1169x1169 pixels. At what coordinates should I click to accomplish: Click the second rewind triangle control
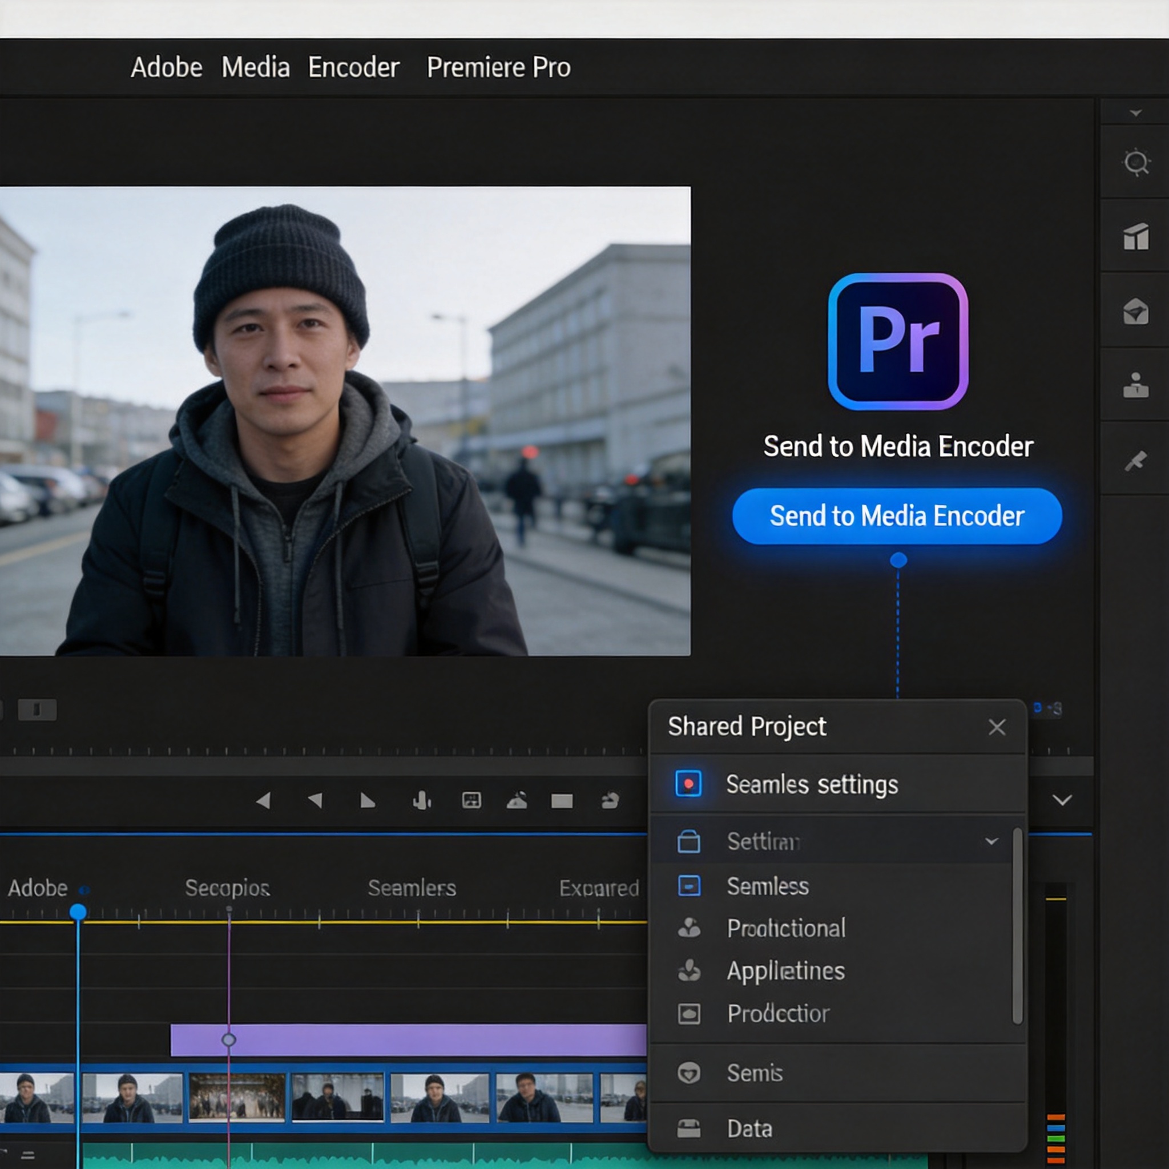coord(315,801)
